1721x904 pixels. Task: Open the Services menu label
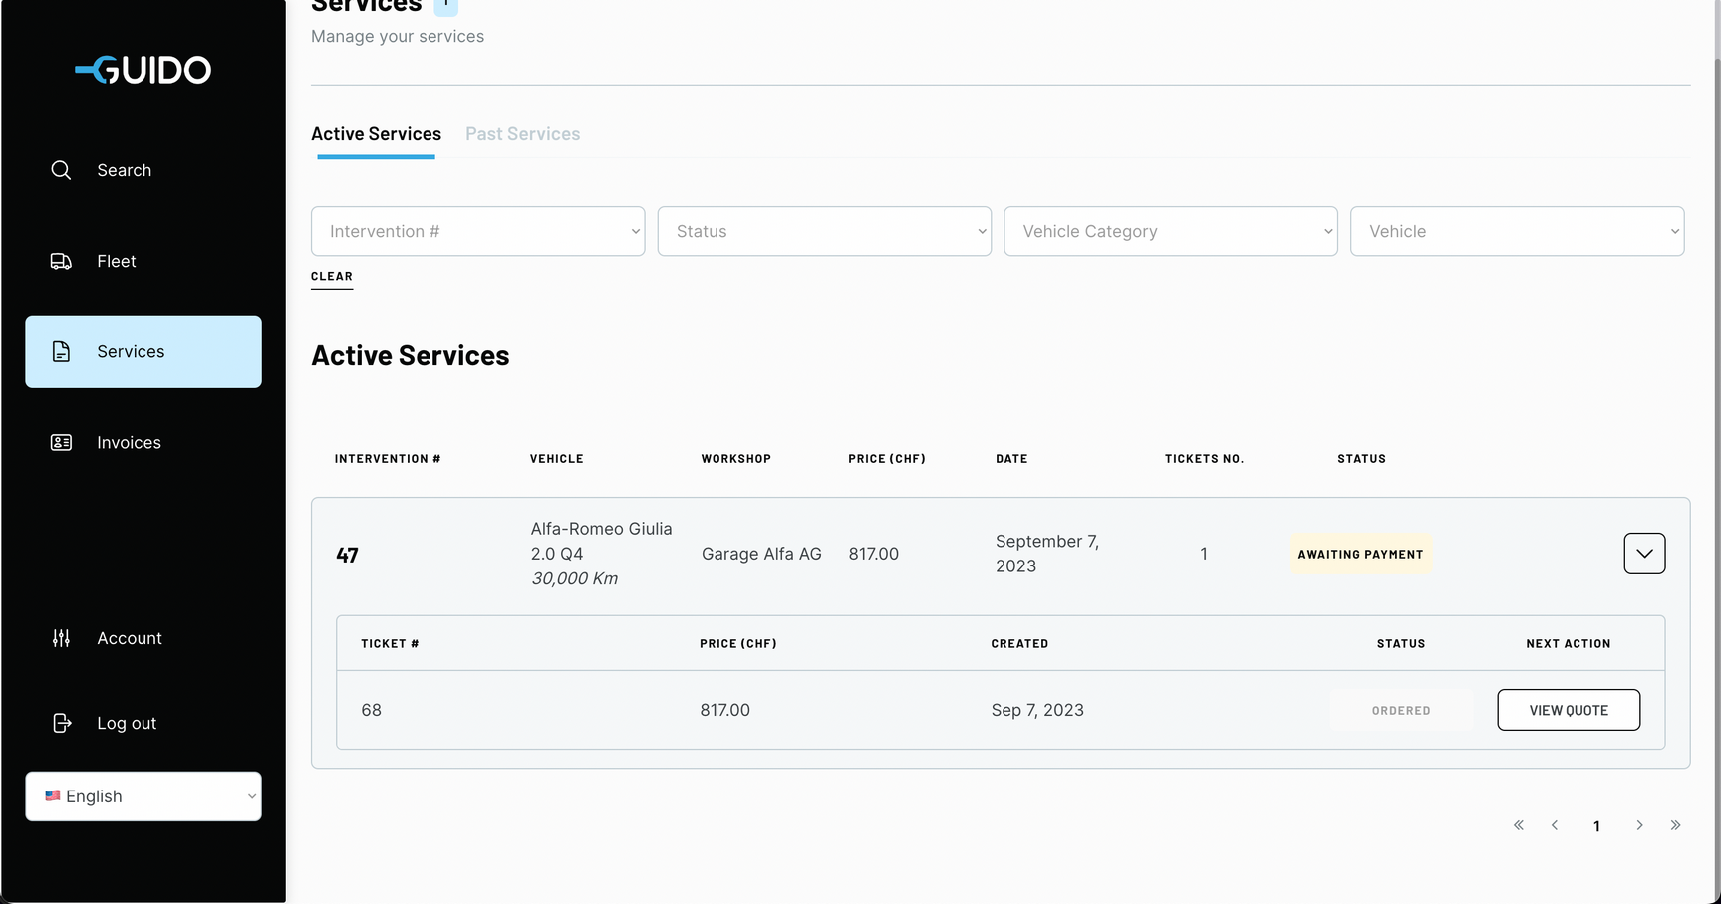pos(131,351)
